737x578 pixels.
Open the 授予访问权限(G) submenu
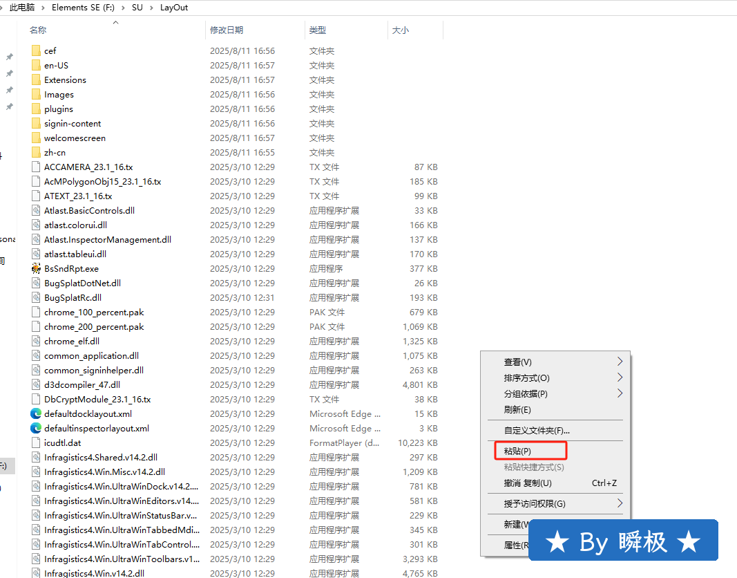(x=535, y=503)
